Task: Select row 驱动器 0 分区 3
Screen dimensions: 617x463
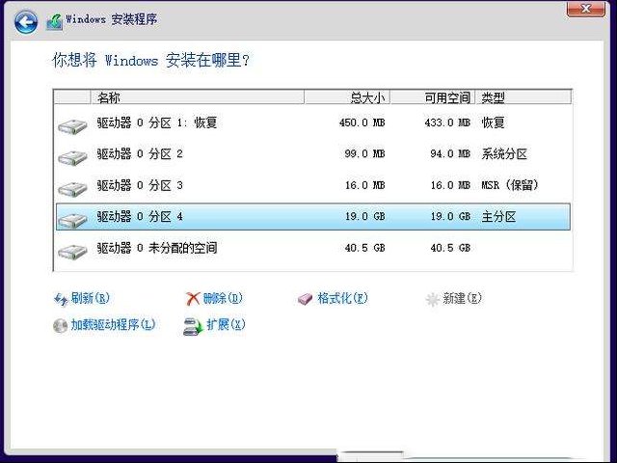Action: 313,185
